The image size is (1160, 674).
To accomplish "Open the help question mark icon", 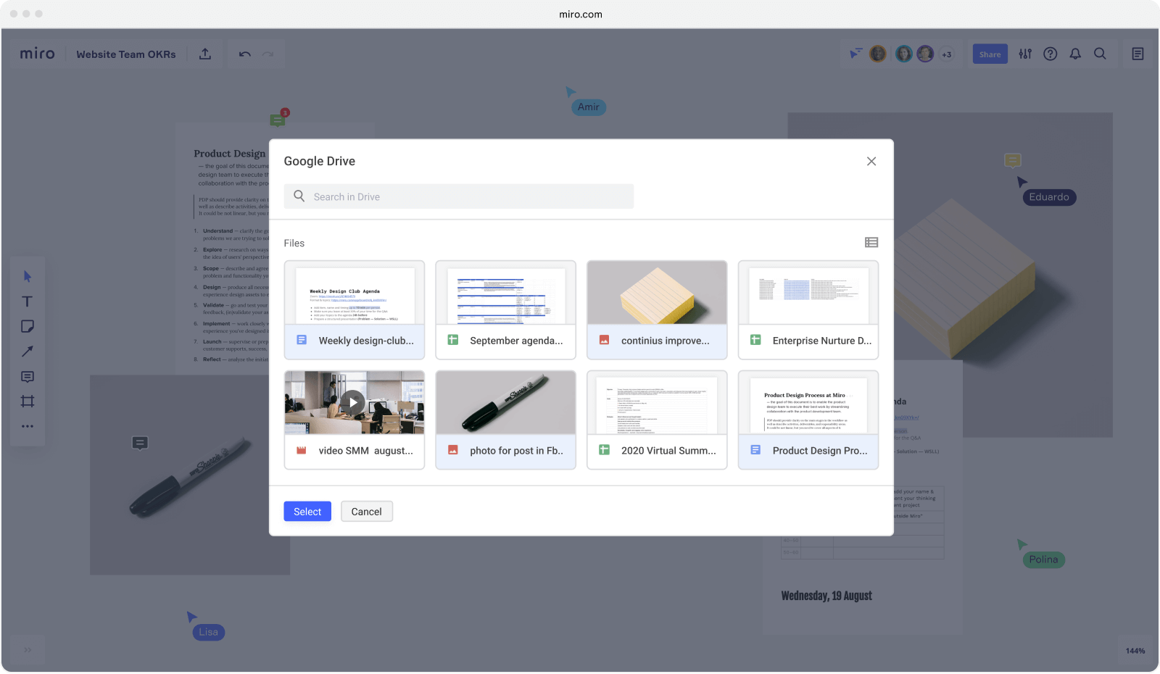I will 1051,54.
